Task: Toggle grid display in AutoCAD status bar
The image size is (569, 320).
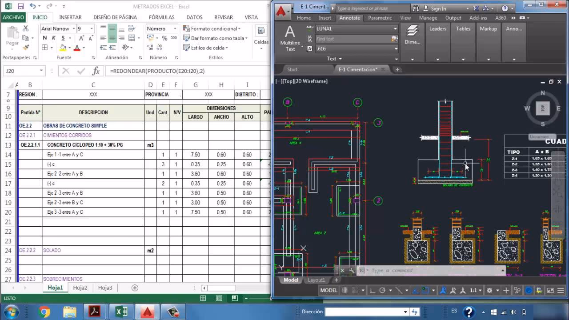Action: pyautogui.click(x=345, y=291)
